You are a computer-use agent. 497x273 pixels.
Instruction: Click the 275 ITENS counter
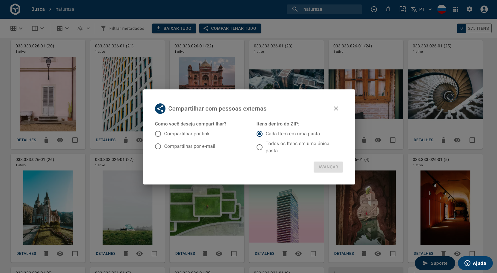click(x=478, y=28)
